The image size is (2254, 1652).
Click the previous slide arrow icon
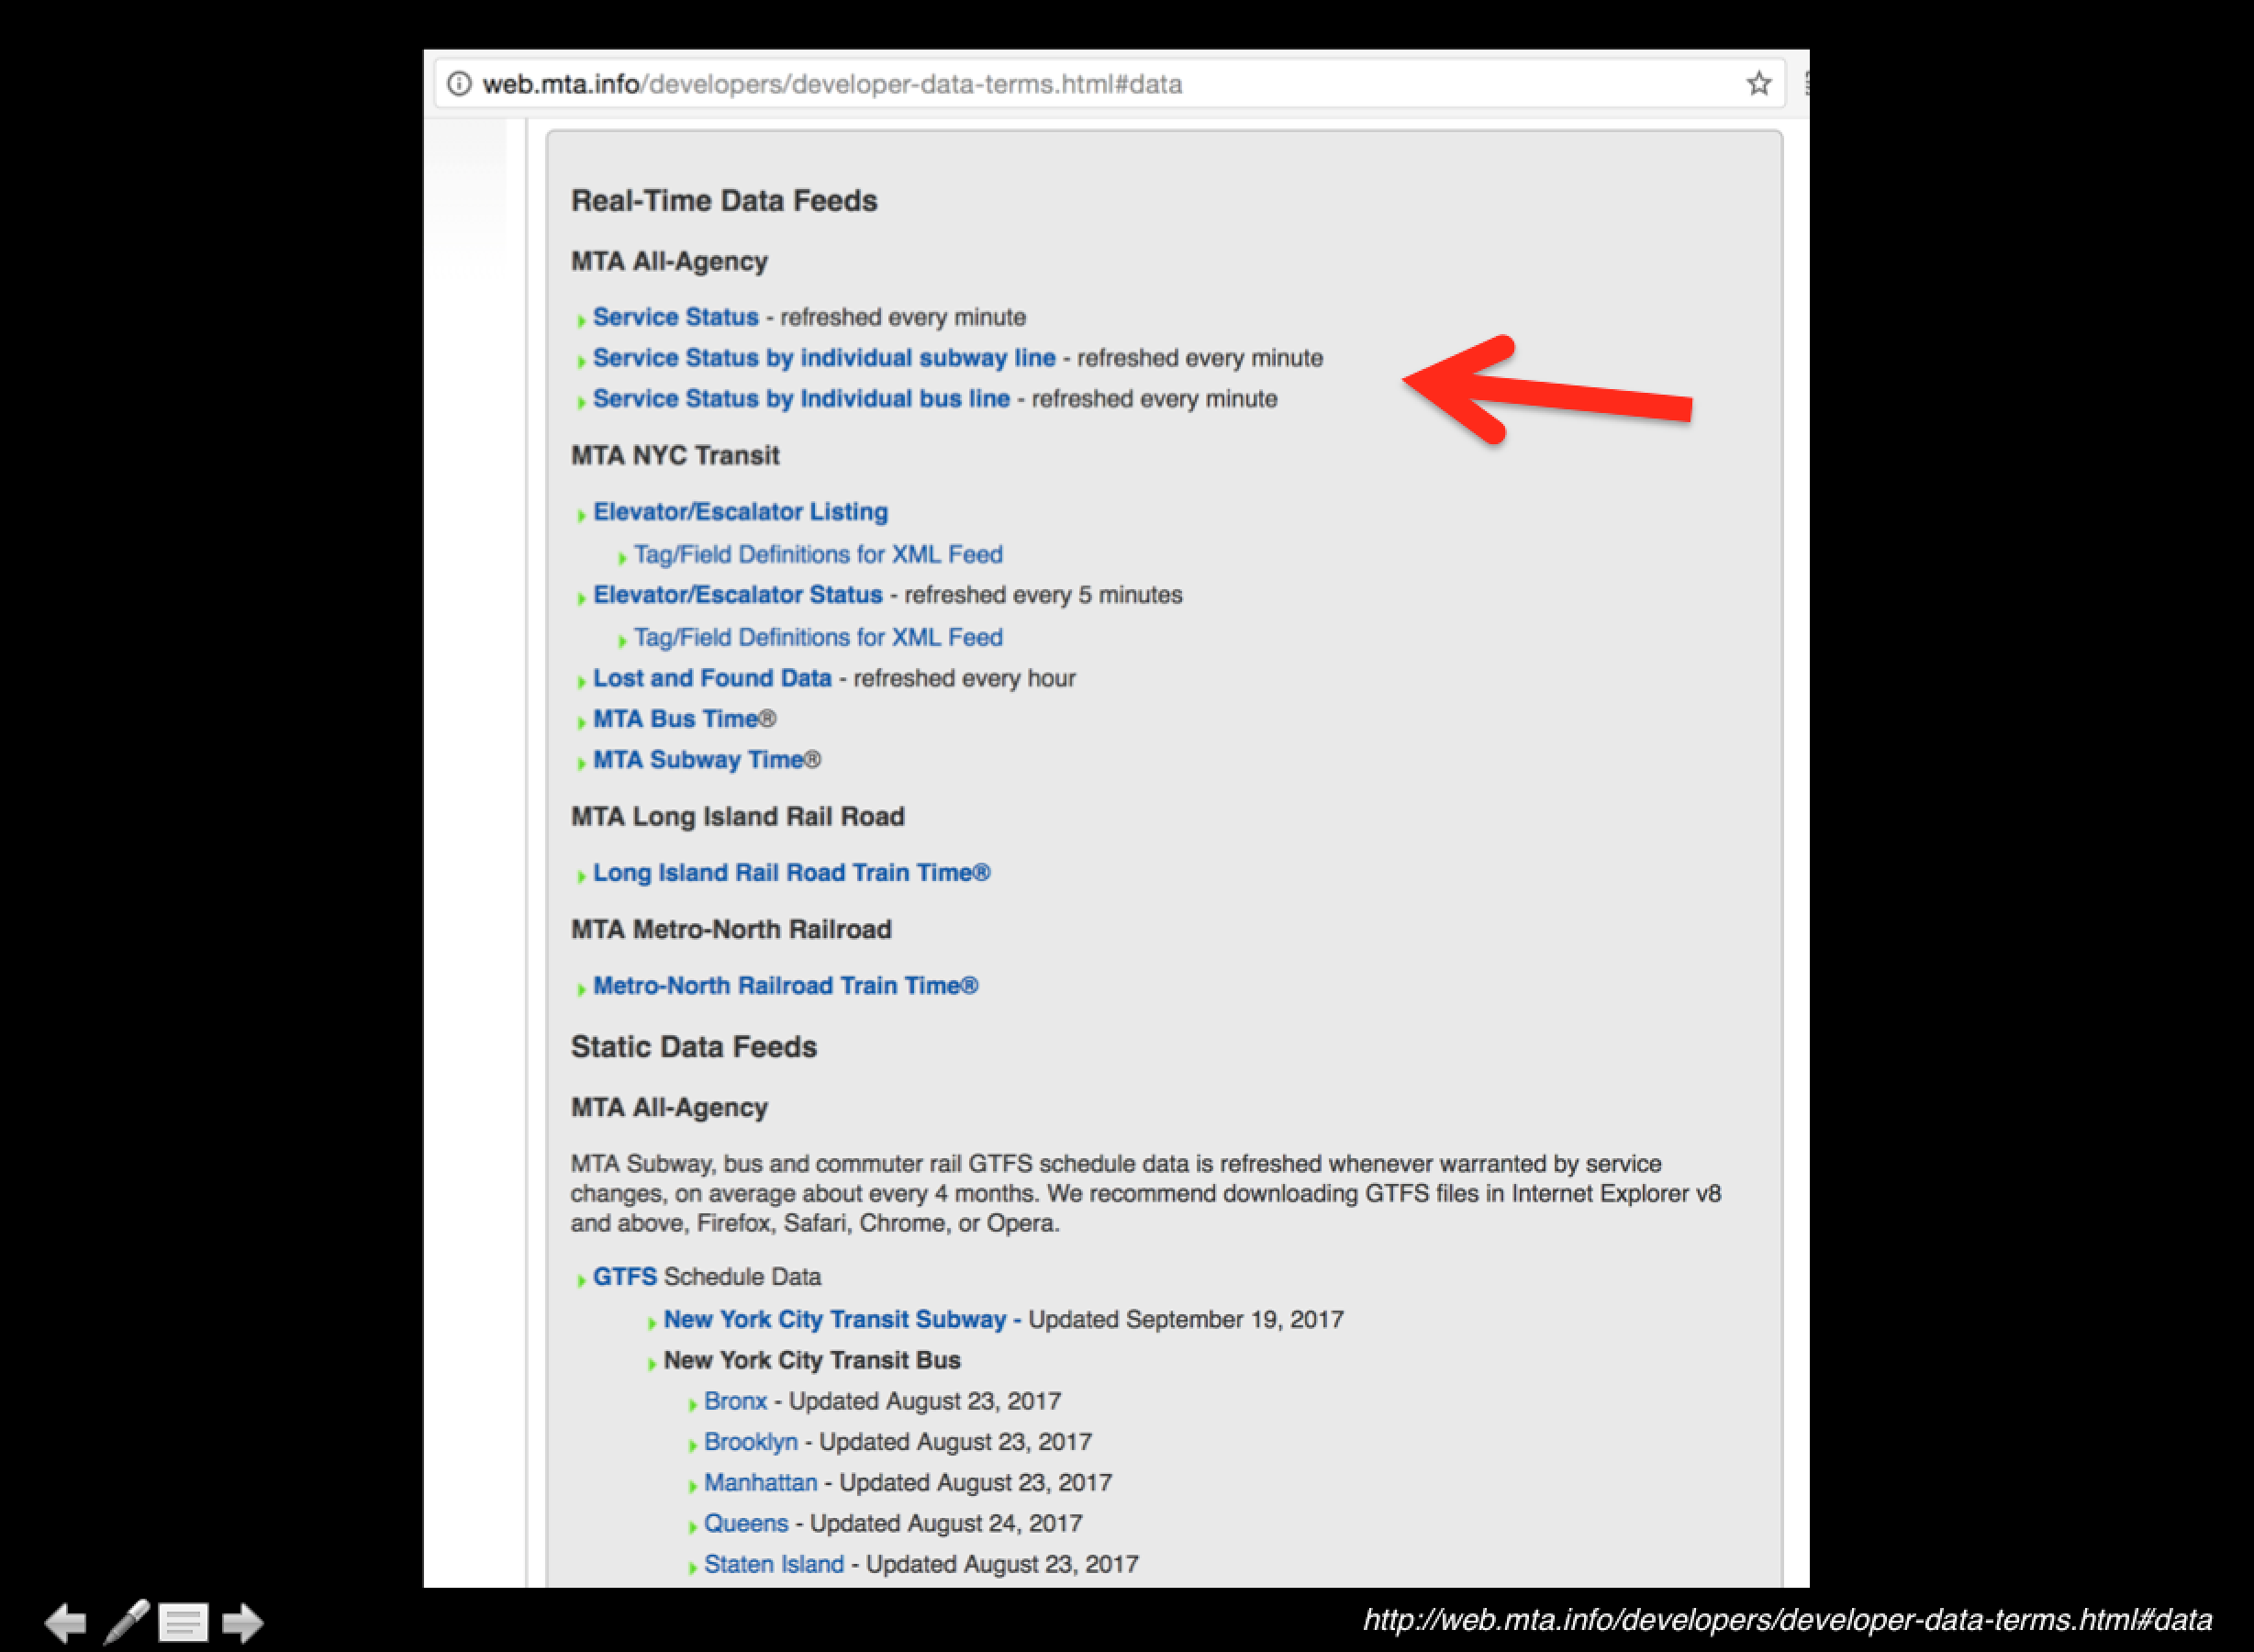[66, 1622]
